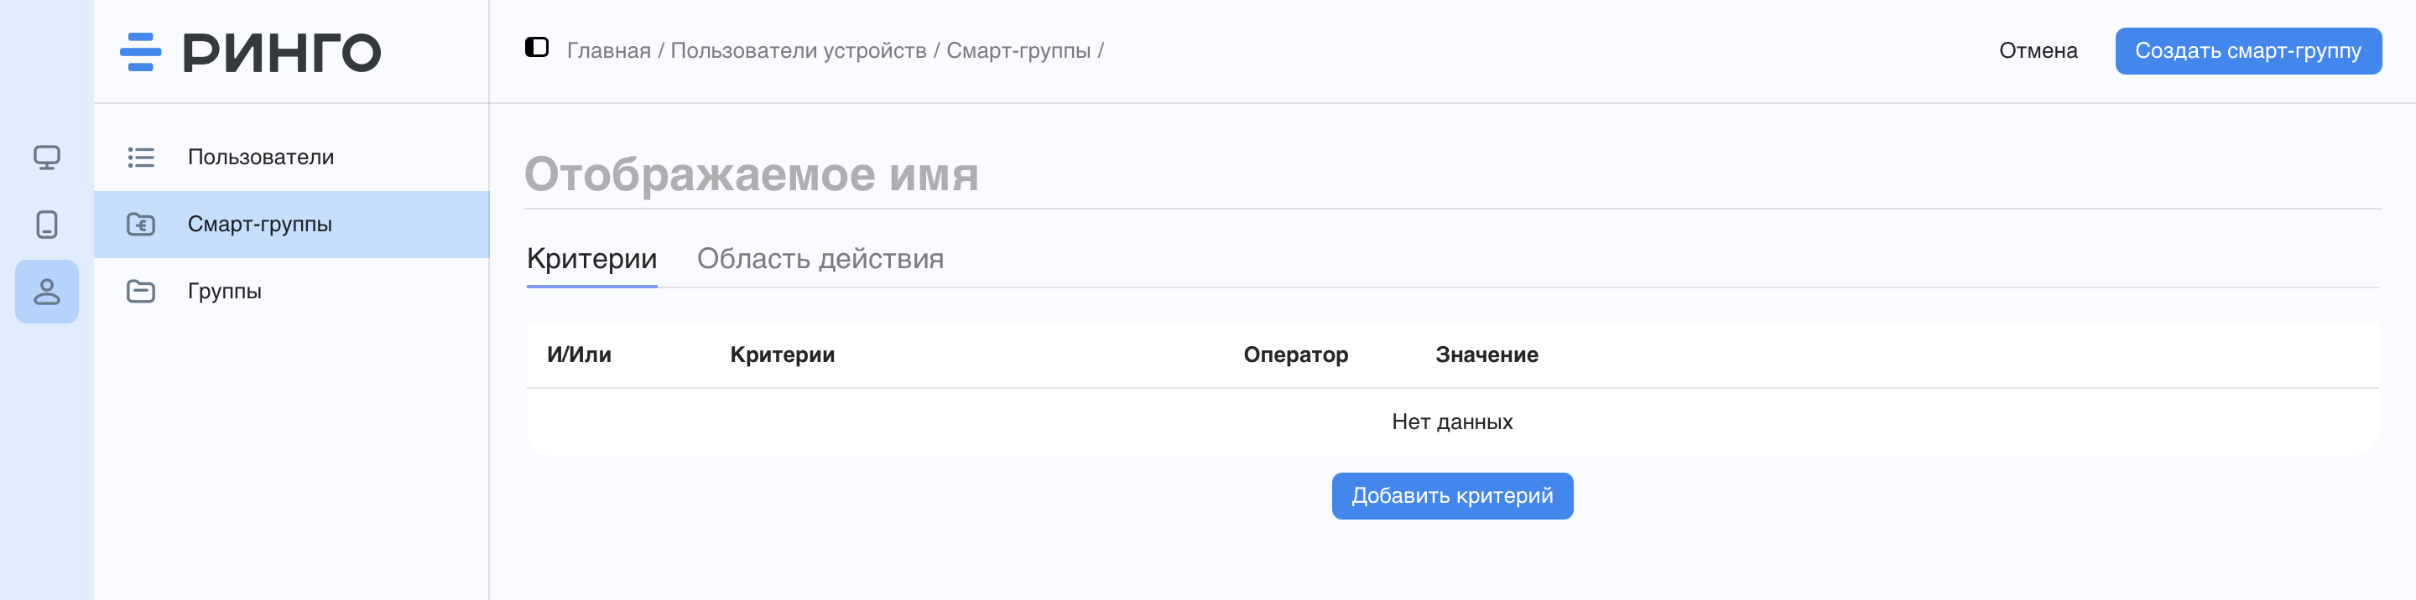Go to Главная breadcrumb
2416x600 pixels.
point(609,50)
